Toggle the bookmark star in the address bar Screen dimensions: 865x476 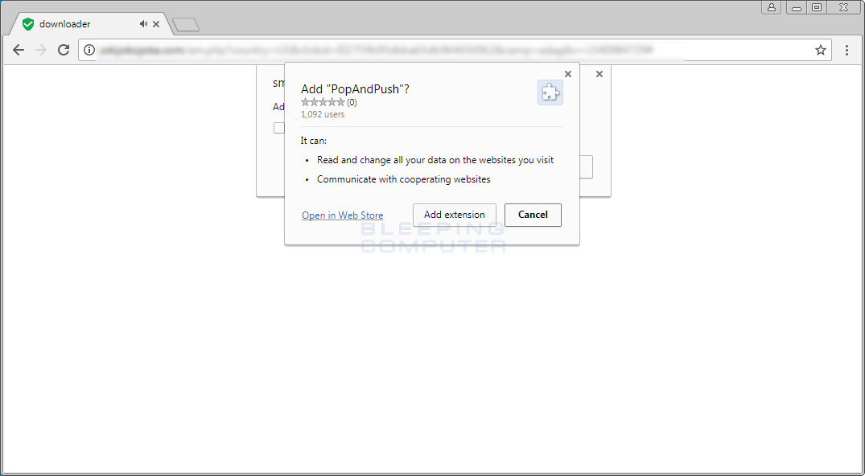(x=821, y=50)
